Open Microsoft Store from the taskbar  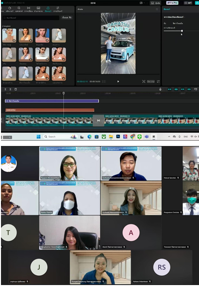[97, 137]
